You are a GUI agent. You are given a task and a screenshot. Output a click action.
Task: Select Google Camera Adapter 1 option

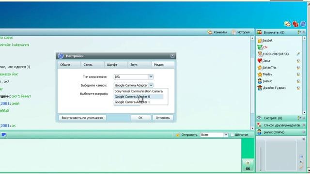click(x=139, y=102)
